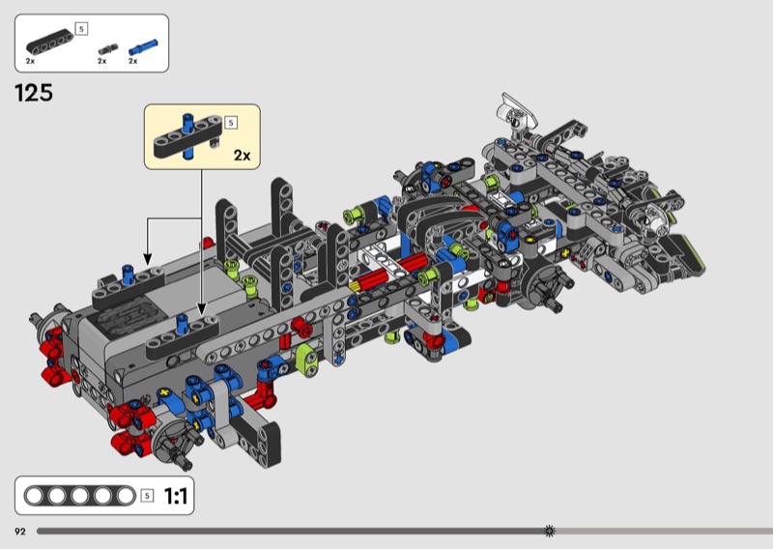Click the 2x count under the black beam

tap(30, 61)
